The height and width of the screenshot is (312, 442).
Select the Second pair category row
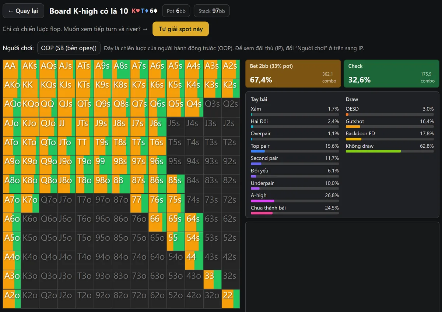(x=295, y=161)
